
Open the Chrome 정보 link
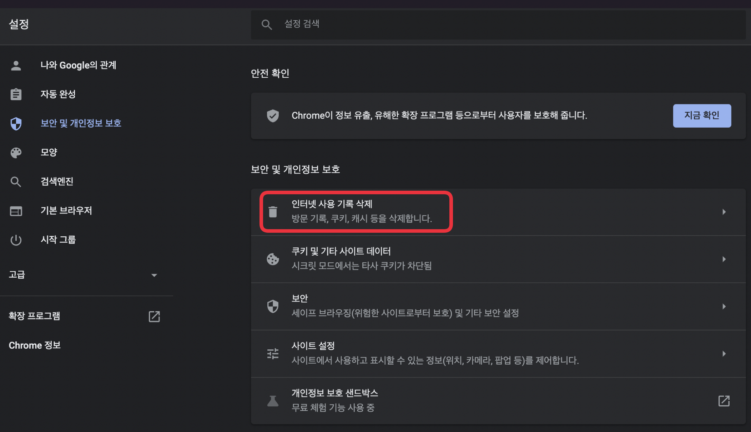35,345
